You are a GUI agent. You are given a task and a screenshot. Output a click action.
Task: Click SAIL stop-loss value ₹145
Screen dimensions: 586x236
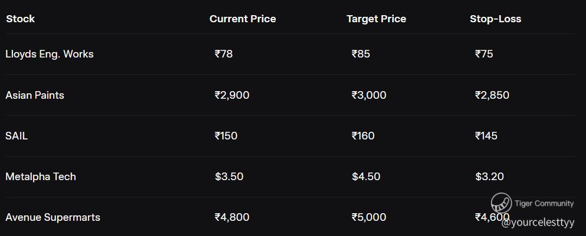pyautogui.click(x=486, y=136)
